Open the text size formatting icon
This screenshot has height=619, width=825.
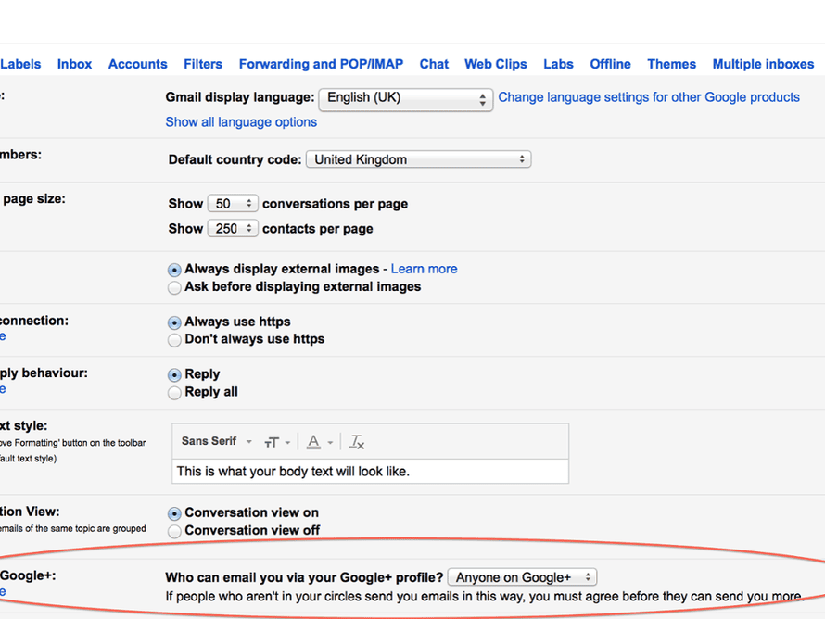[x=277, y=442]
